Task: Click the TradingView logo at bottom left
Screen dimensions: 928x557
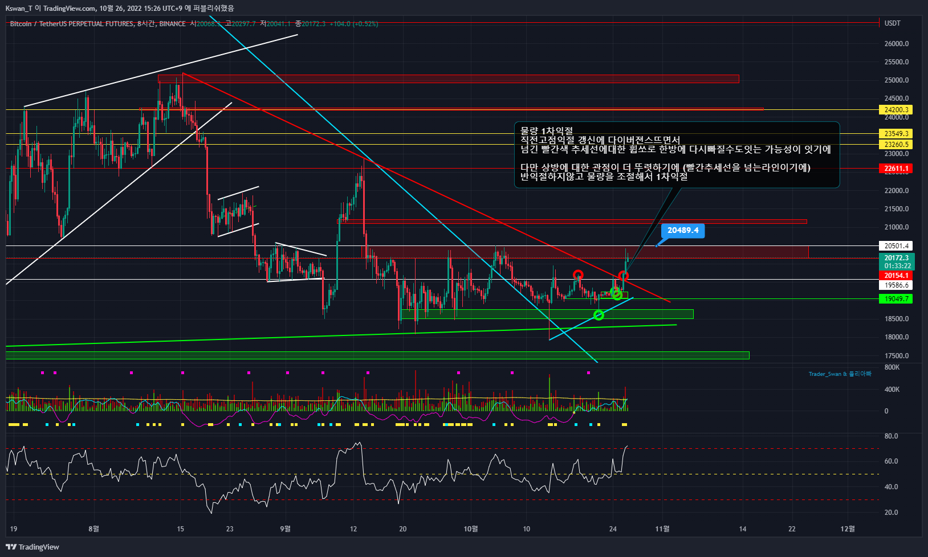Action: (32, 547)
